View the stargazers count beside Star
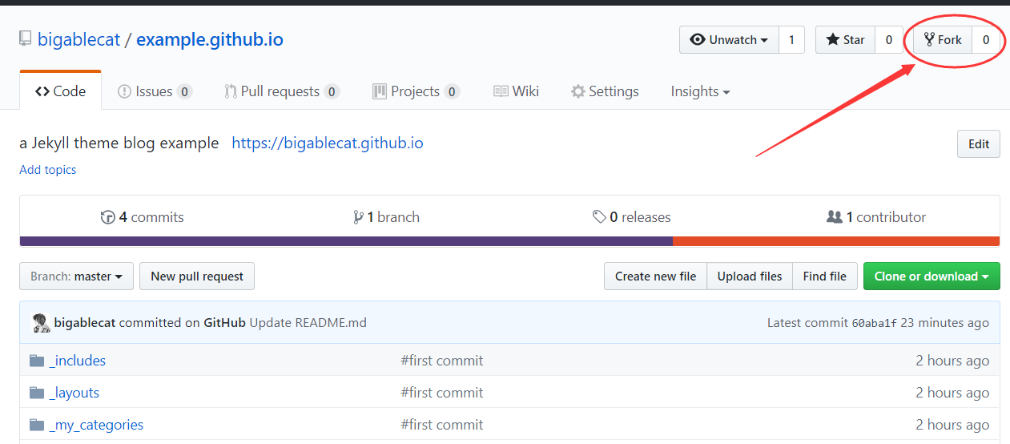This screenshot has height=444, width=1010. 889,40
